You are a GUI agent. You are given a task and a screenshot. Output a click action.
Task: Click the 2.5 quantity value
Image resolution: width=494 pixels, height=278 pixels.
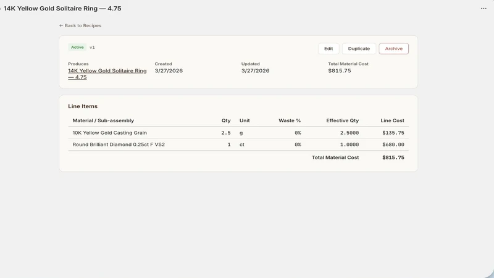(226, 133)
